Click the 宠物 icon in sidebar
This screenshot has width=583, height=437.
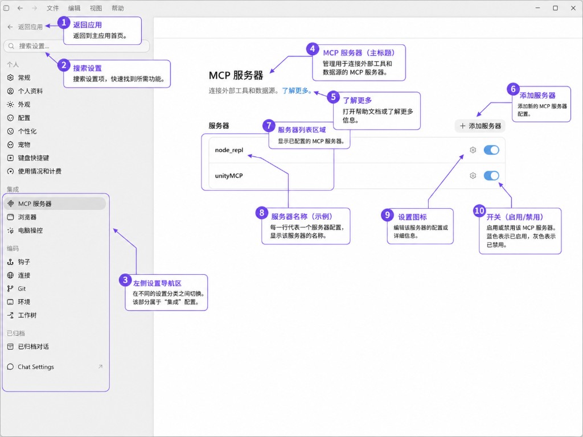tap(10, 145)
